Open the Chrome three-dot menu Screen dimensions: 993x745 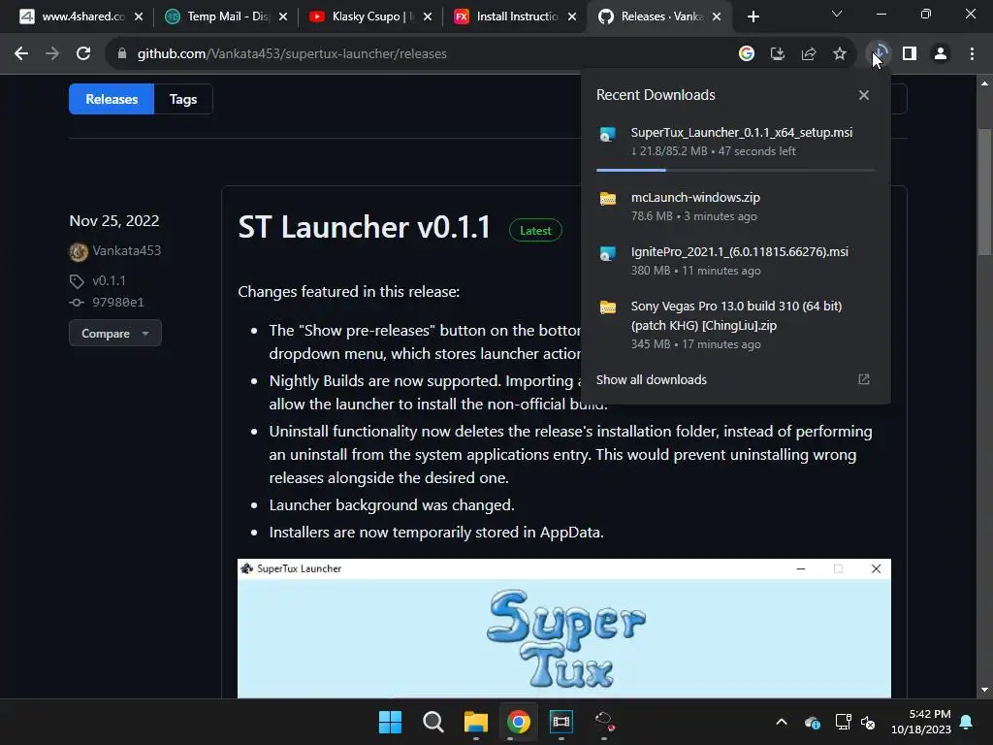pyautogui.click(x=972, y=54)
